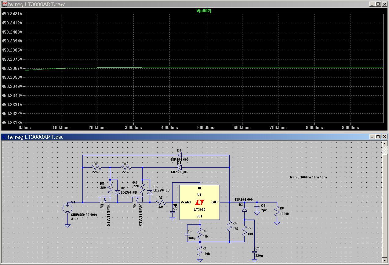389x265 pixels.
Task: Click the SINE(550 20 100) source value
Action: [x=84, y=215]
